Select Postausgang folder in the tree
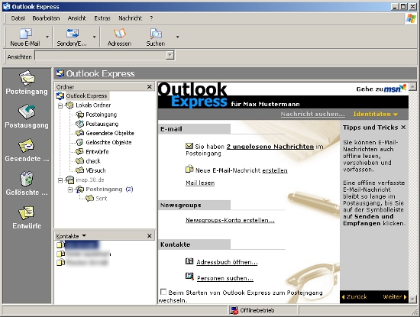420x317 pixels. [x=102, y=124]
